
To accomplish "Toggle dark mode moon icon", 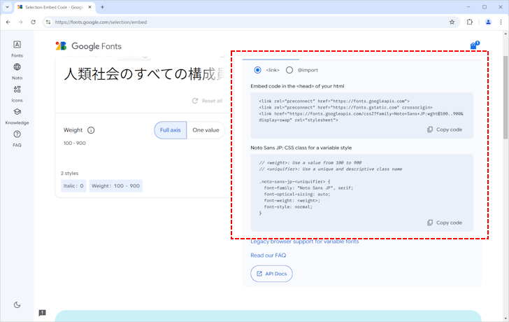I will [x=17, y=304].
